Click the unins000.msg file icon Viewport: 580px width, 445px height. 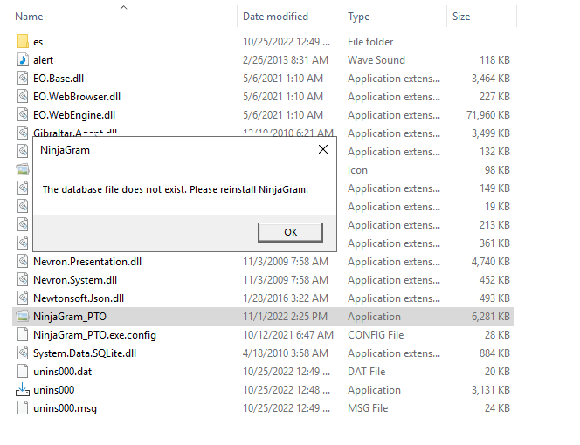tap(23, 408)
